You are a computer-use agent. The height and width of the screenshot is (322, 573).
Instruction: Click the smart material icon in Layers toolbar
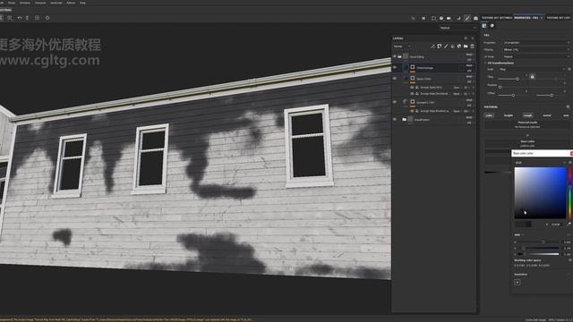[x=459, y=47]
